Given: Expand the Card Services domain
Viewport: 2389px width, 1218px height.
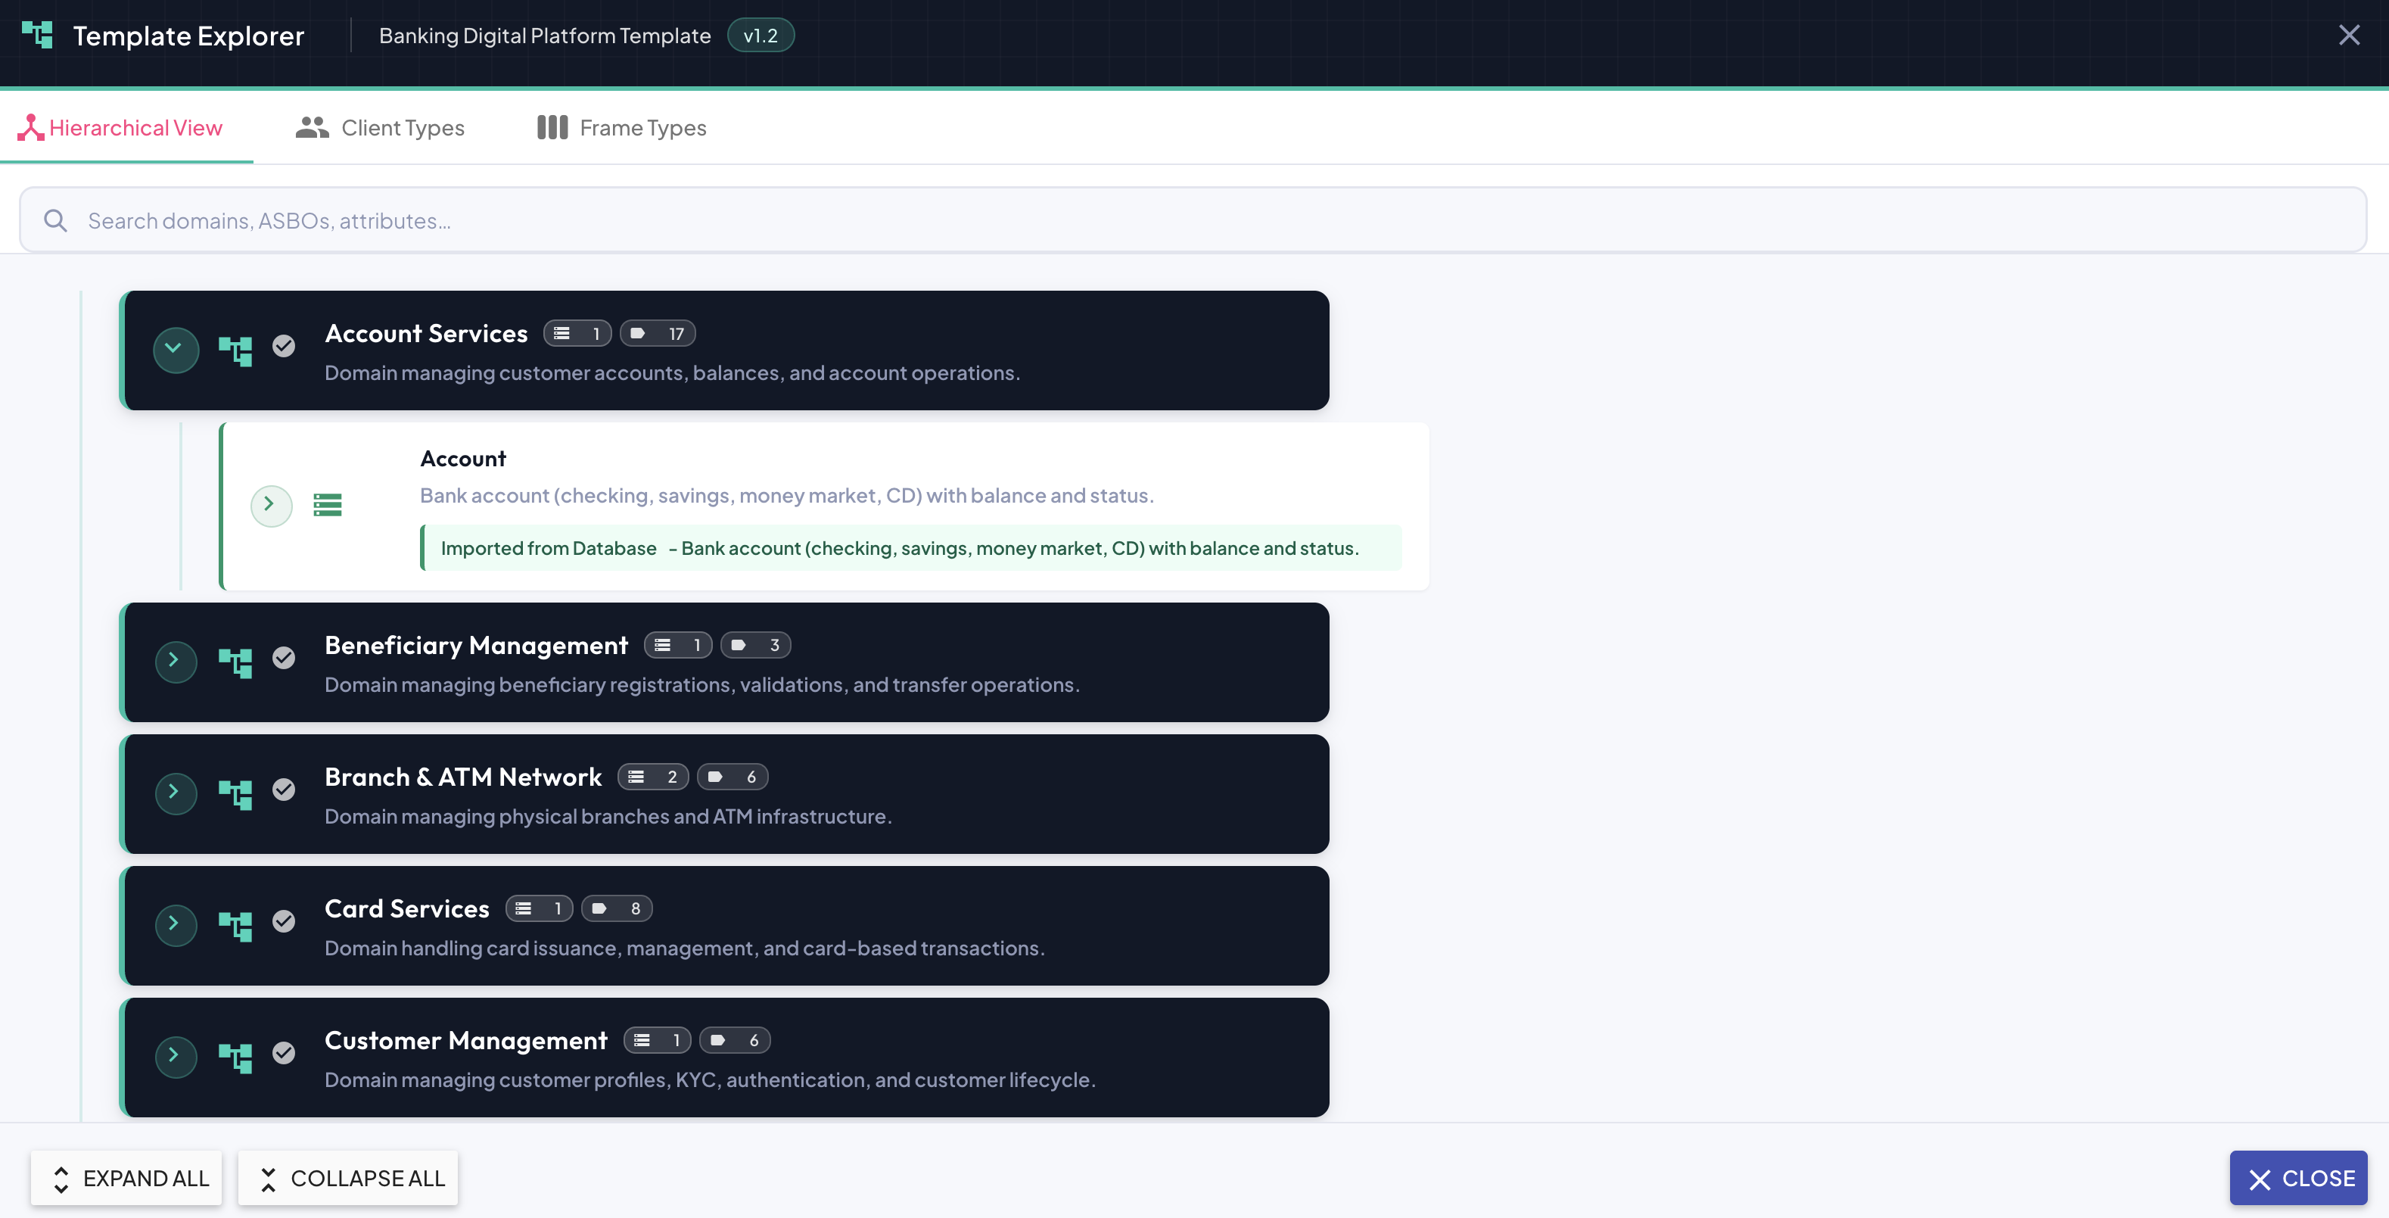Looking at the screenshot, I should pyautogui.click(x=176, y=925).
